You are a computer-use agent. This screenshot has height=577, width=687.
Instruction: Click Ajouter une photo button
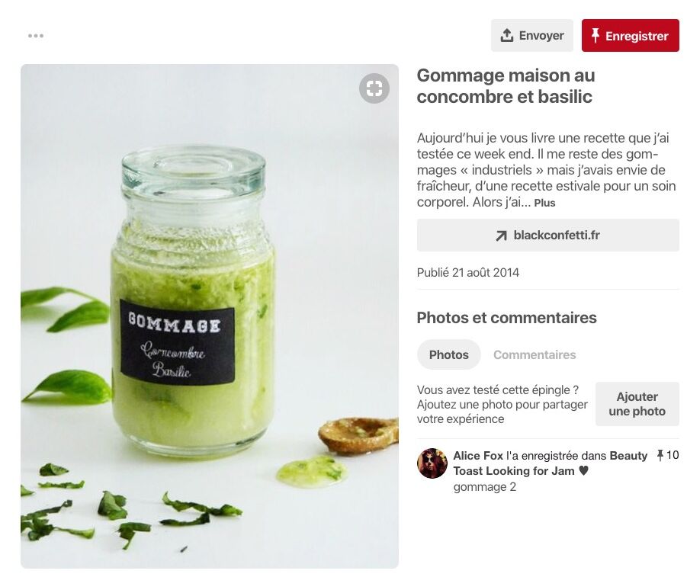(637, 404)
